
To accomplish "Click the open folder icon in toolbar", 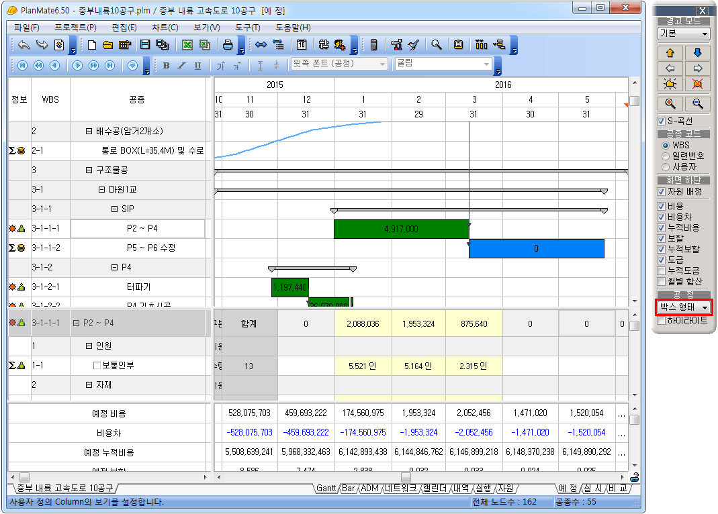I will pyautogui.click(x=107, y=45).
